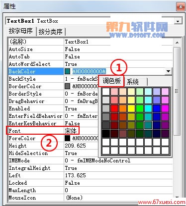
Task: Switch to the 调色板 palette tab
Action: [111, 81]
